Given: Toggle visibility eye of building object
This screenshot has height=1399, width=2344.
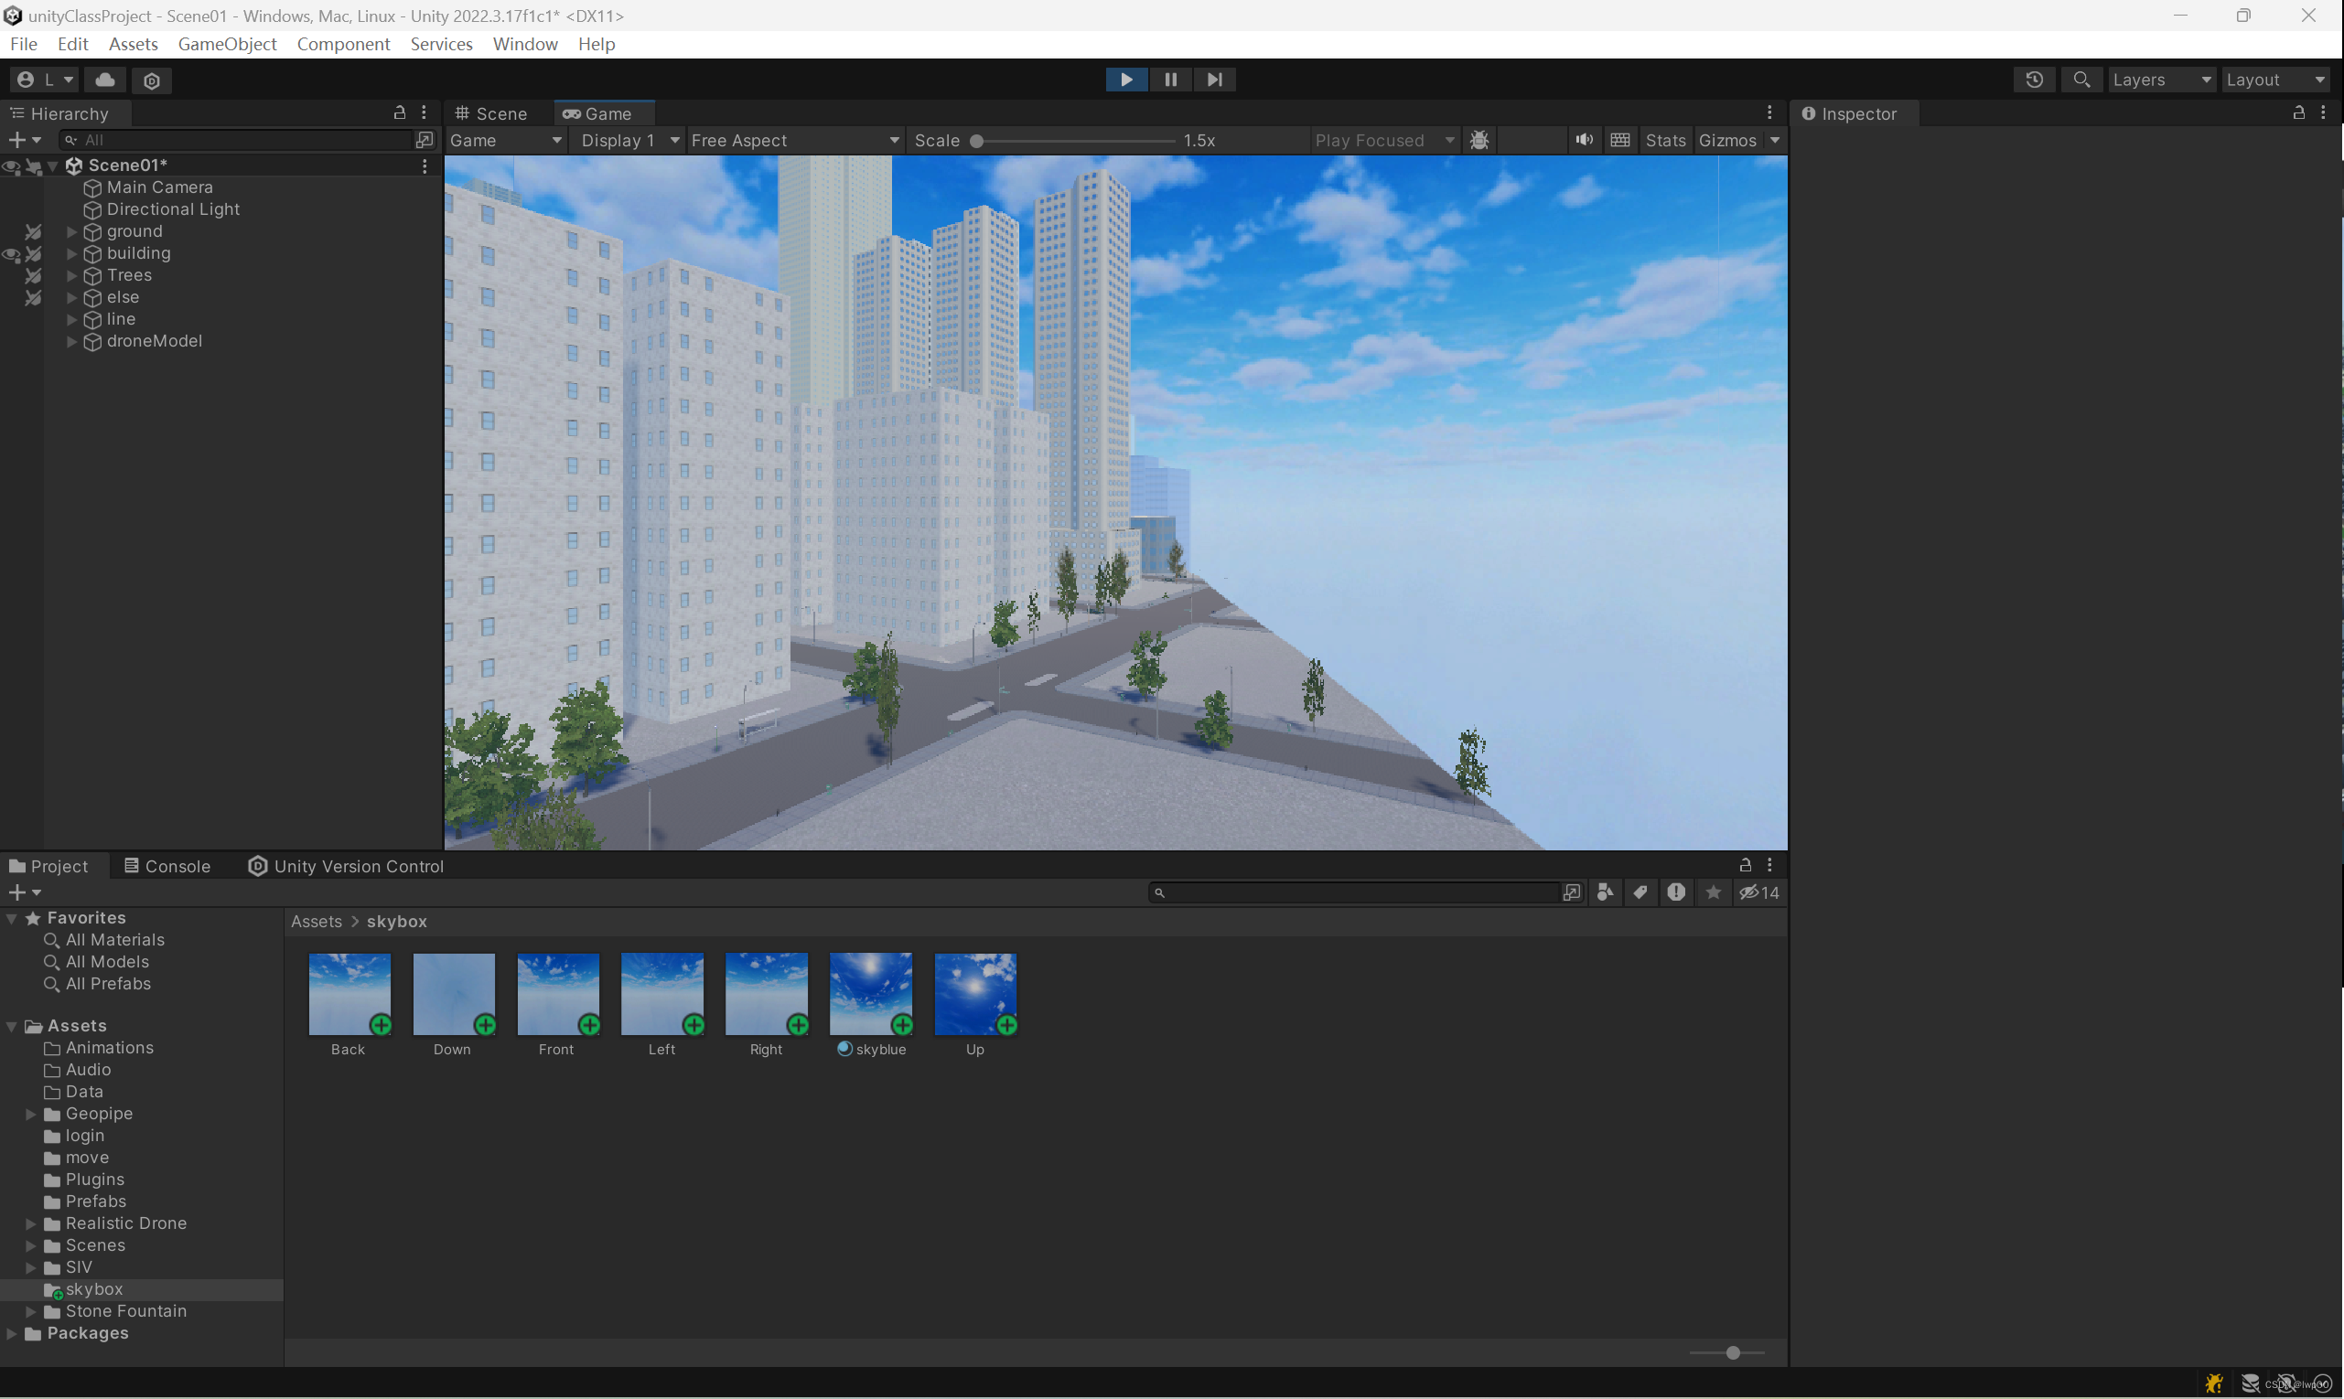Looking at the screenshot, I should pos(11,253).
